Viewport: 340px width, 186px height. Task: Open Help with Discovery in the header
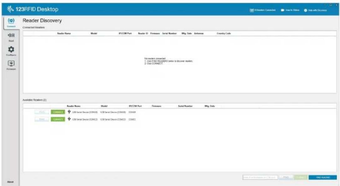[x=315, y=10]
